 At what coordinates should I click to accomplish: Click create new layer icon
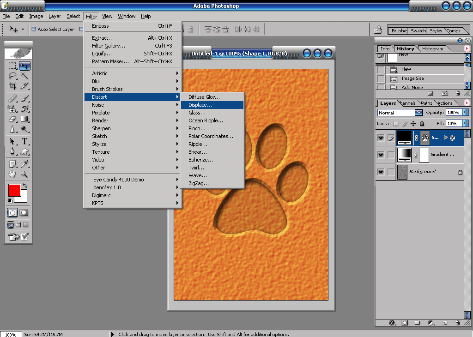(x=445, y=323)
